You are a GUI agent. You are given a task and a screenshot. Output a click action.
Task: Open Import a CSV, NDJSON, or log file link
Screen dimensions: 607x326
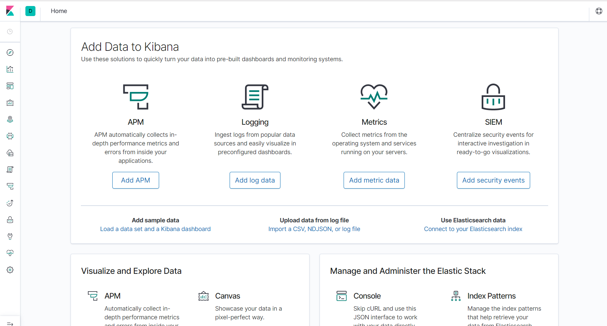click(x=314, y=229)
